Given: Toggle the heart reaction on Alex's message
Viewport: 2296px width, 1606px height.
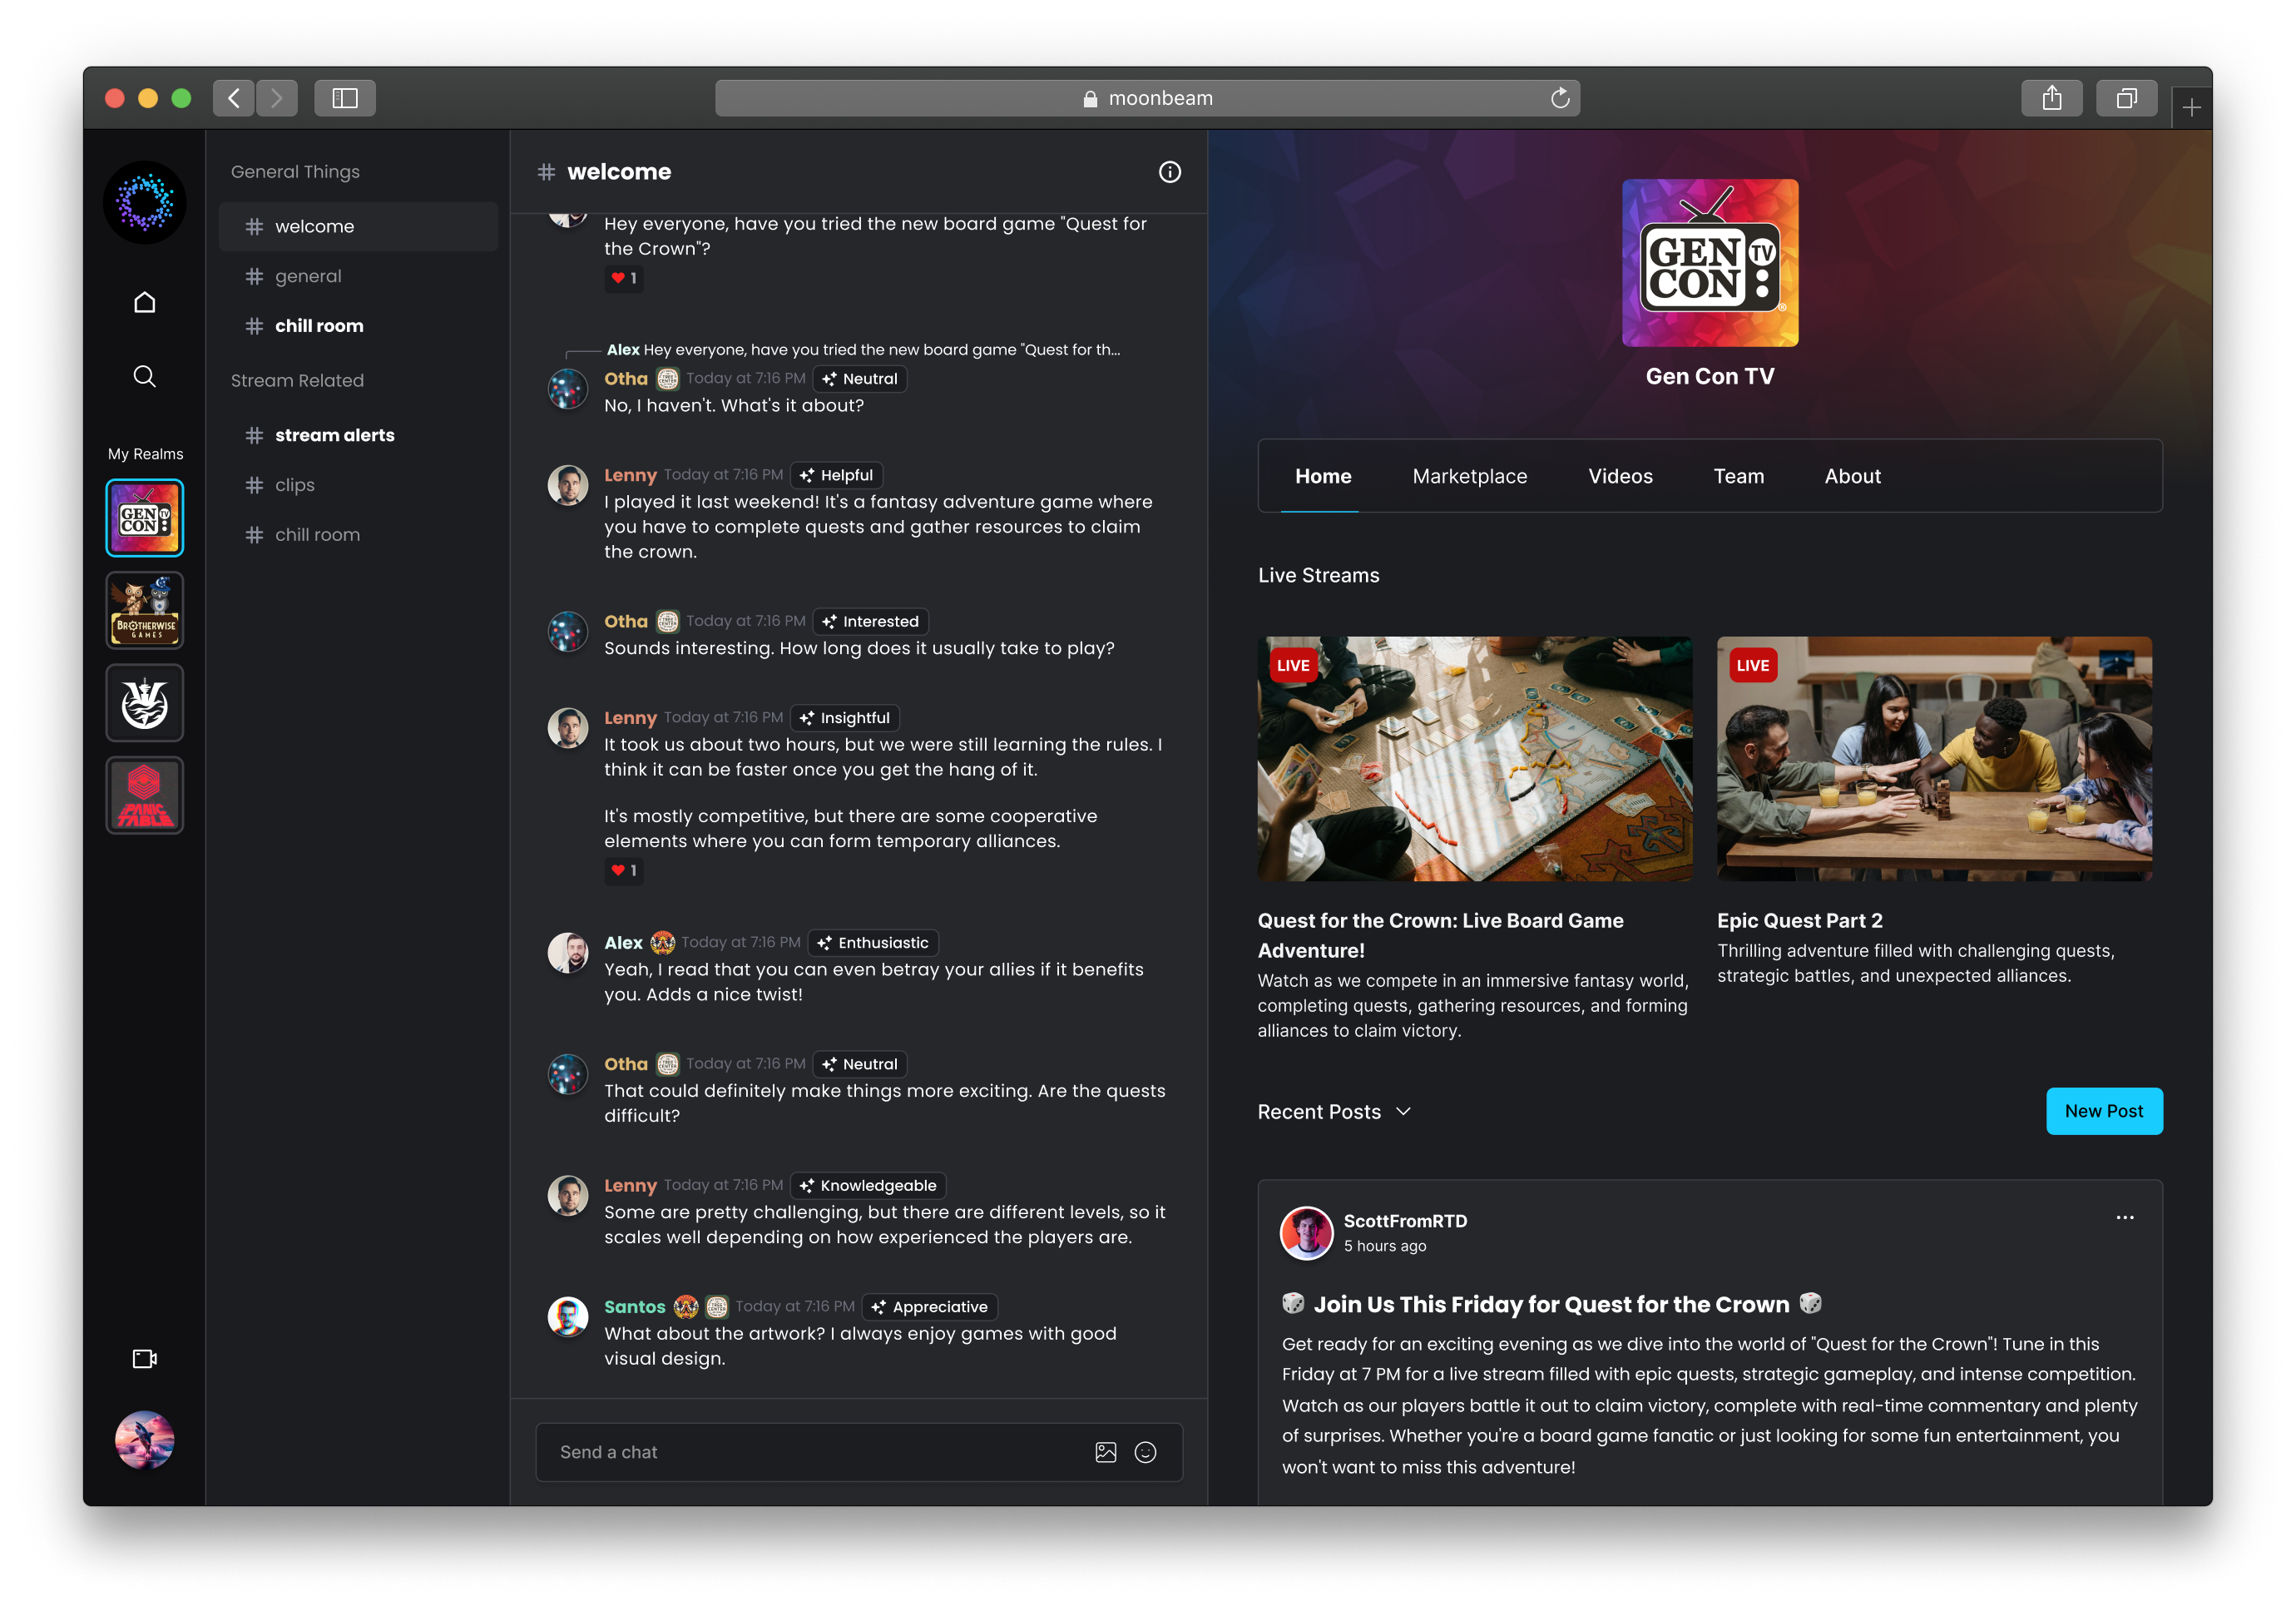Looking at the screenshot, I should click(623, 278).
